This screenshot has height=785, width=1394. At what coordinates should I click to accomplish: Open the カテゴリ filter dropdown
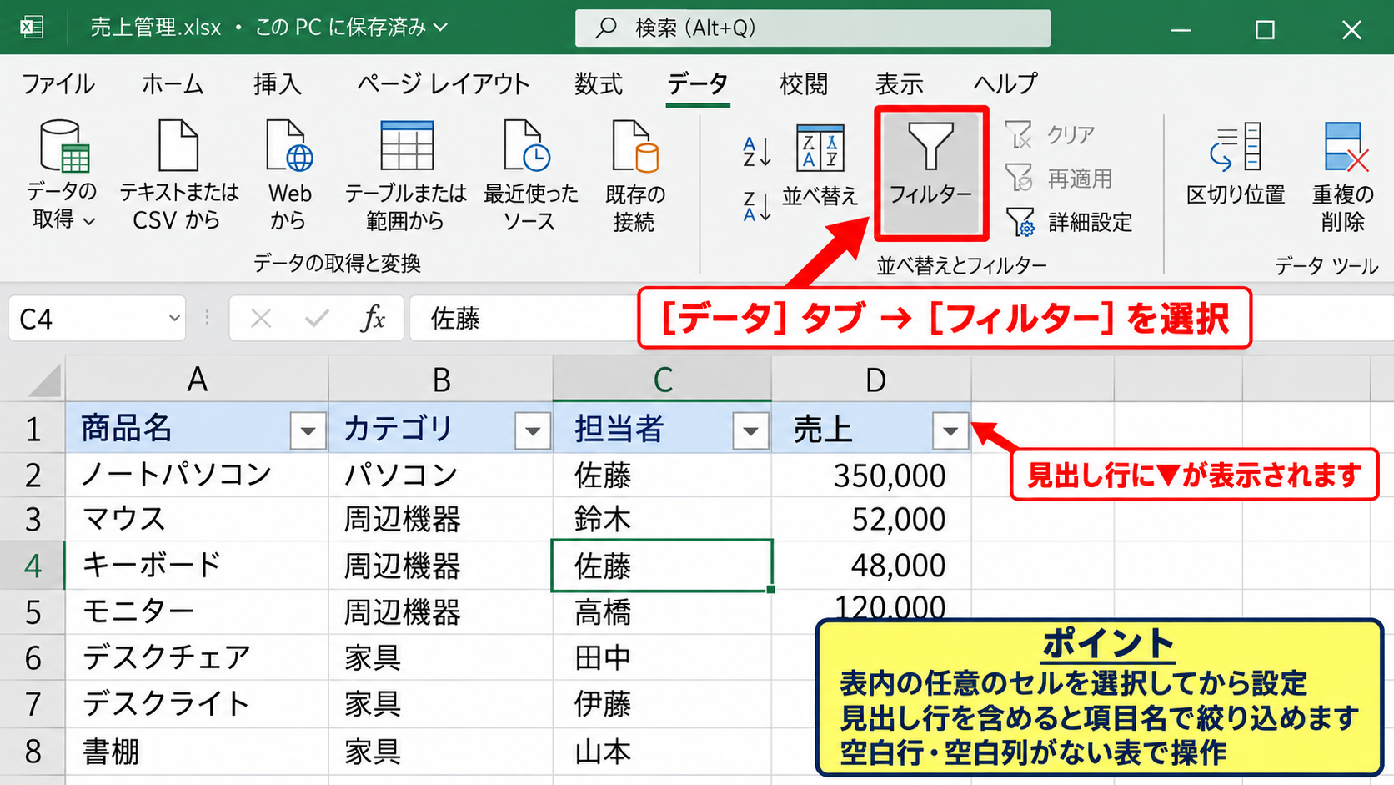[533, 431]
